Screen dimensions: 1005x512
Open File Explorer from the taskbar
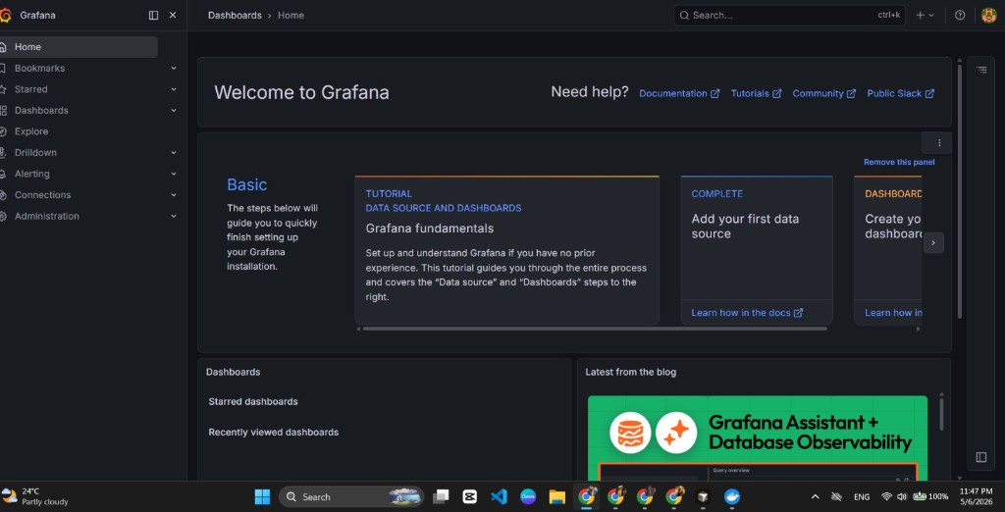point(557,496)
